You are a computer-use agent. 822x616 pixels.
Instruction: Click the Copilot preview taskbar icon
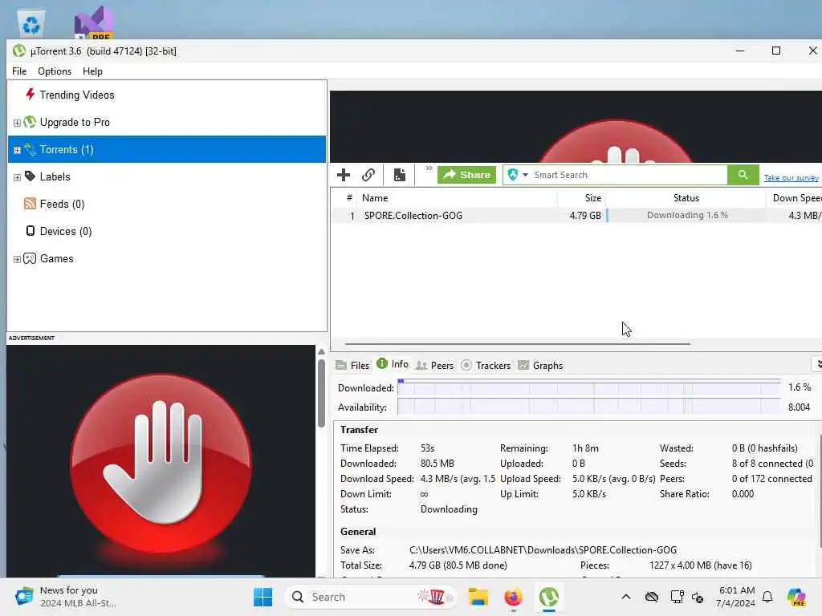click(x=796, y=597)
